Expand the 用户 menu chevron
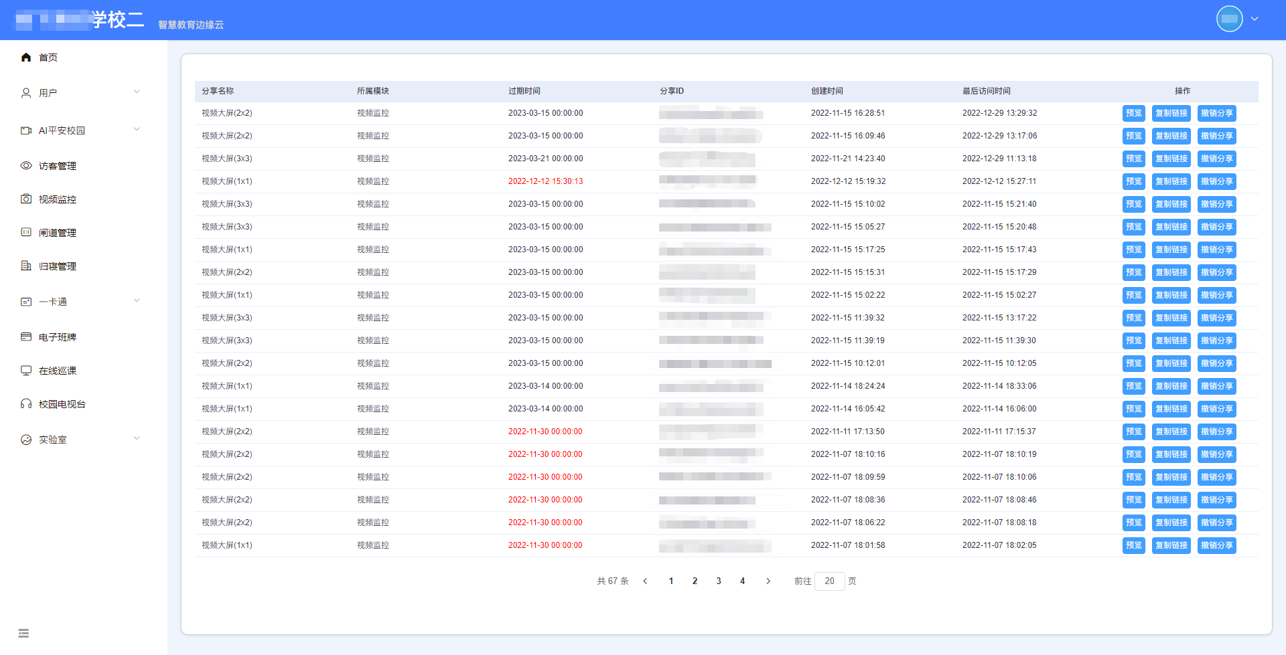Image resolution: width=1286 pixels, height=655 pixels. tap(137, 92)
